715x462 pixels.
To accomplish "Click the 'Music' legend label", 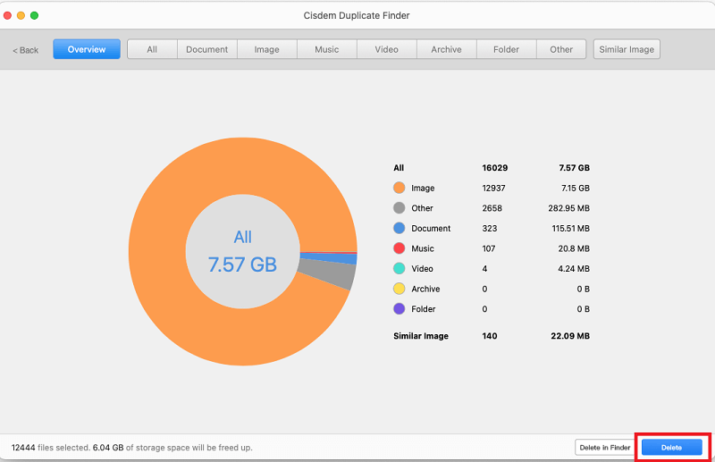I will point(423,248).
